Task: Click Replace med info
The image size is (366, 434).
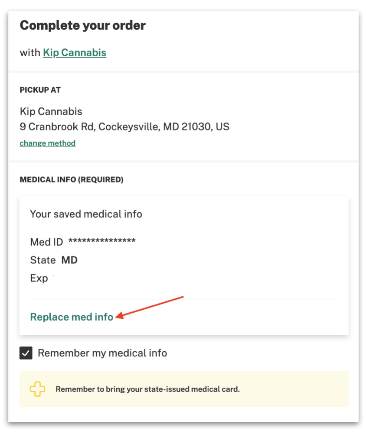Action: pyautogui.click(x=72, y=317)
